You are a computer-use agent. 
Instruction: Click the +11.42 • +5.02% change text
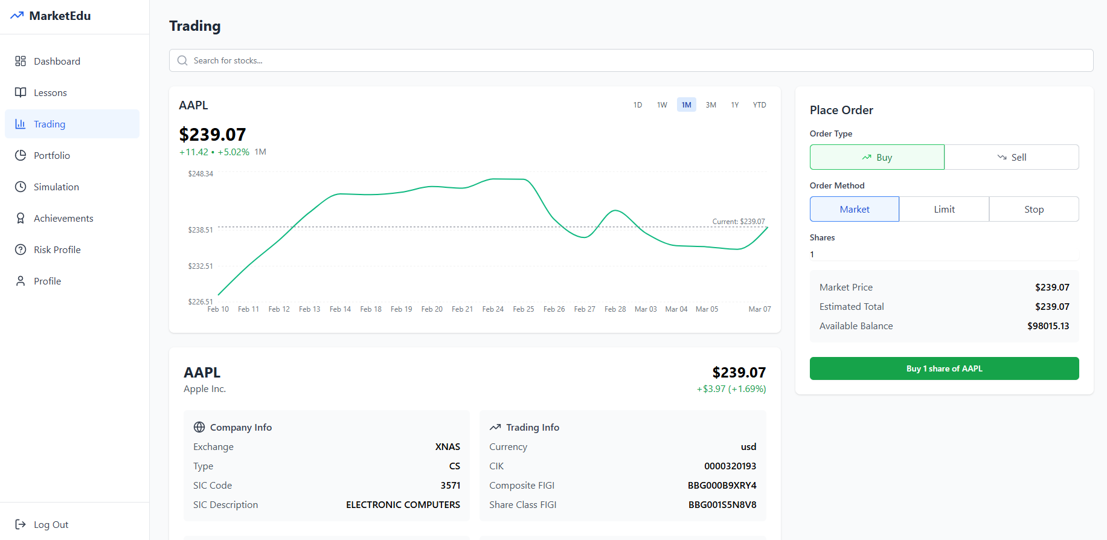[214, 152]
